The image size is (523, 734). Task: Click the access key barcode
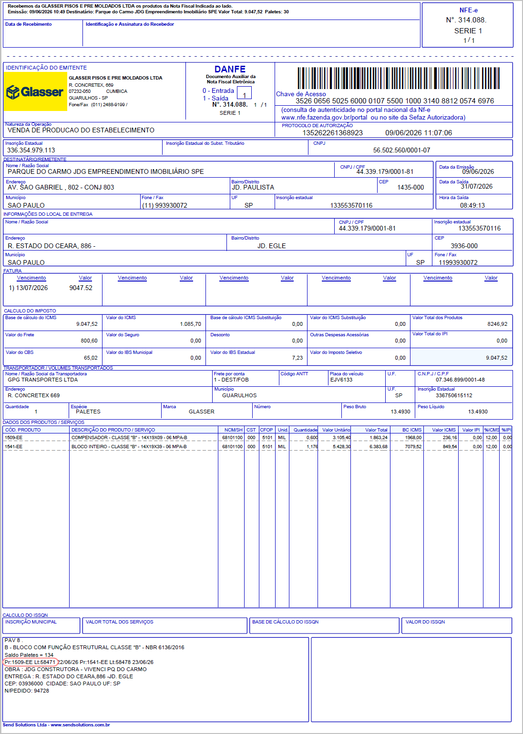coord(399,78)
